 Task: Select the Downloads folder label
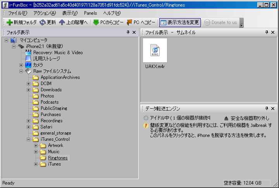tap(51, 90)
